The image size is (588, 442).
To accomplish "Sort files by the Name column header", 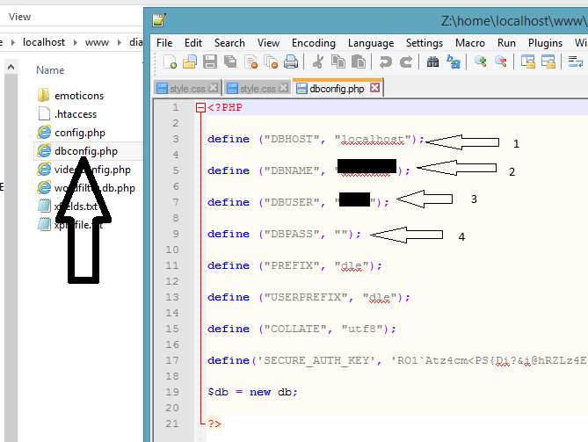I will 50,70.
